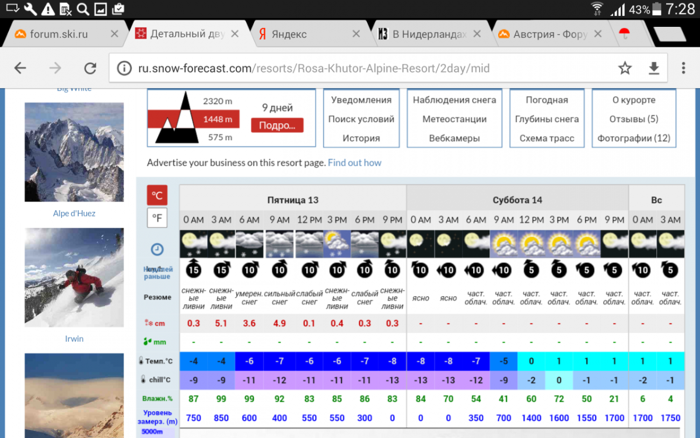Screen dimensions: 700x438
Task: Open the Alpe d'Huez mountain thumbnail
Action: point(74,152)
